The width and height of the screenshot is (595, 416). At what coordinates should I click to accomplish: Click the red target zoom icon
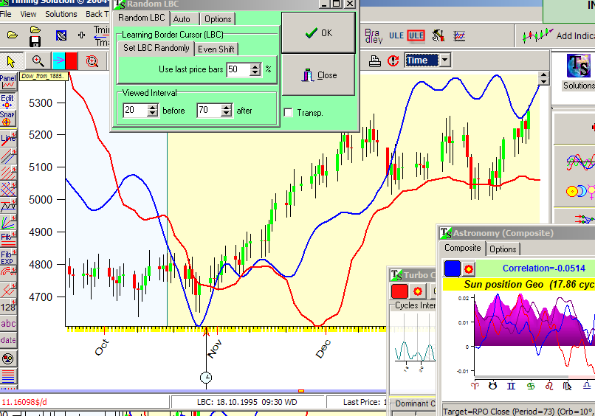coord(92,61)
